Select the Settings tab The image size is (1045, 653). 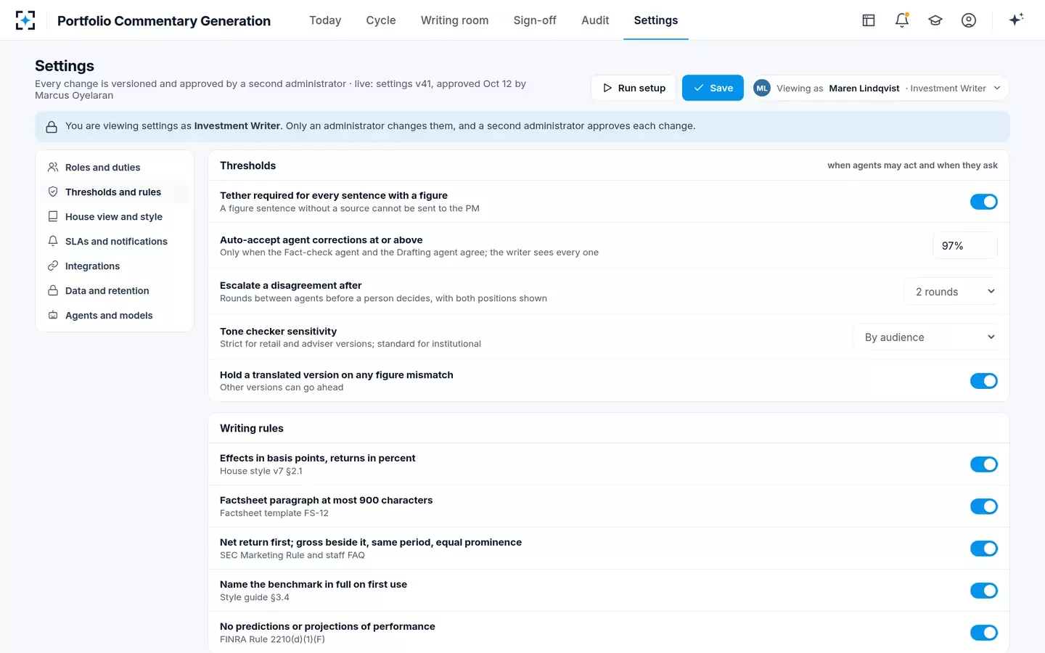[x=656, y=20]
